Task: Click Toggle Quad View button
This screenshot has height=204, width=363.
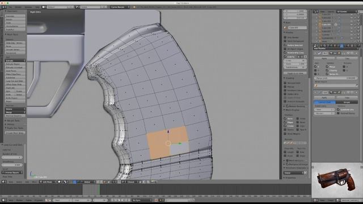Action: coord(295,73)
